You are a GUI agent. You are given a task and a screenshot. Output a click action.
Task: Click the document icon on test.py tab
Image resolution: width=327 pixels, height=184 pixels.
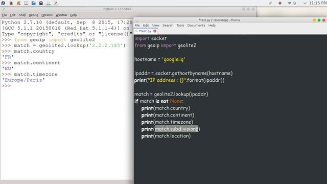(136, 31)
